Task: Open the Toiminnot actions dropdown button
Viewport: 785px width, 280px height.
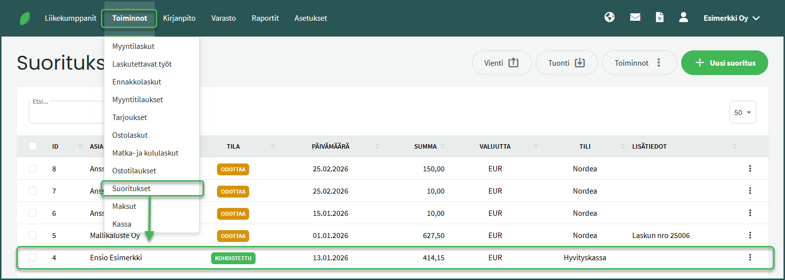Action: [x=639, y=63]
